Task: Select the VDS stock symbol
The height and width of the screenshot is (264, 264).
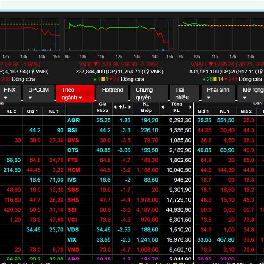Action: (x=73, y=230)
